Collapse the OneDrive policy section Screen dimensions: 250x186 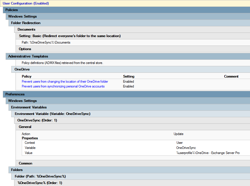coord(22,69)
